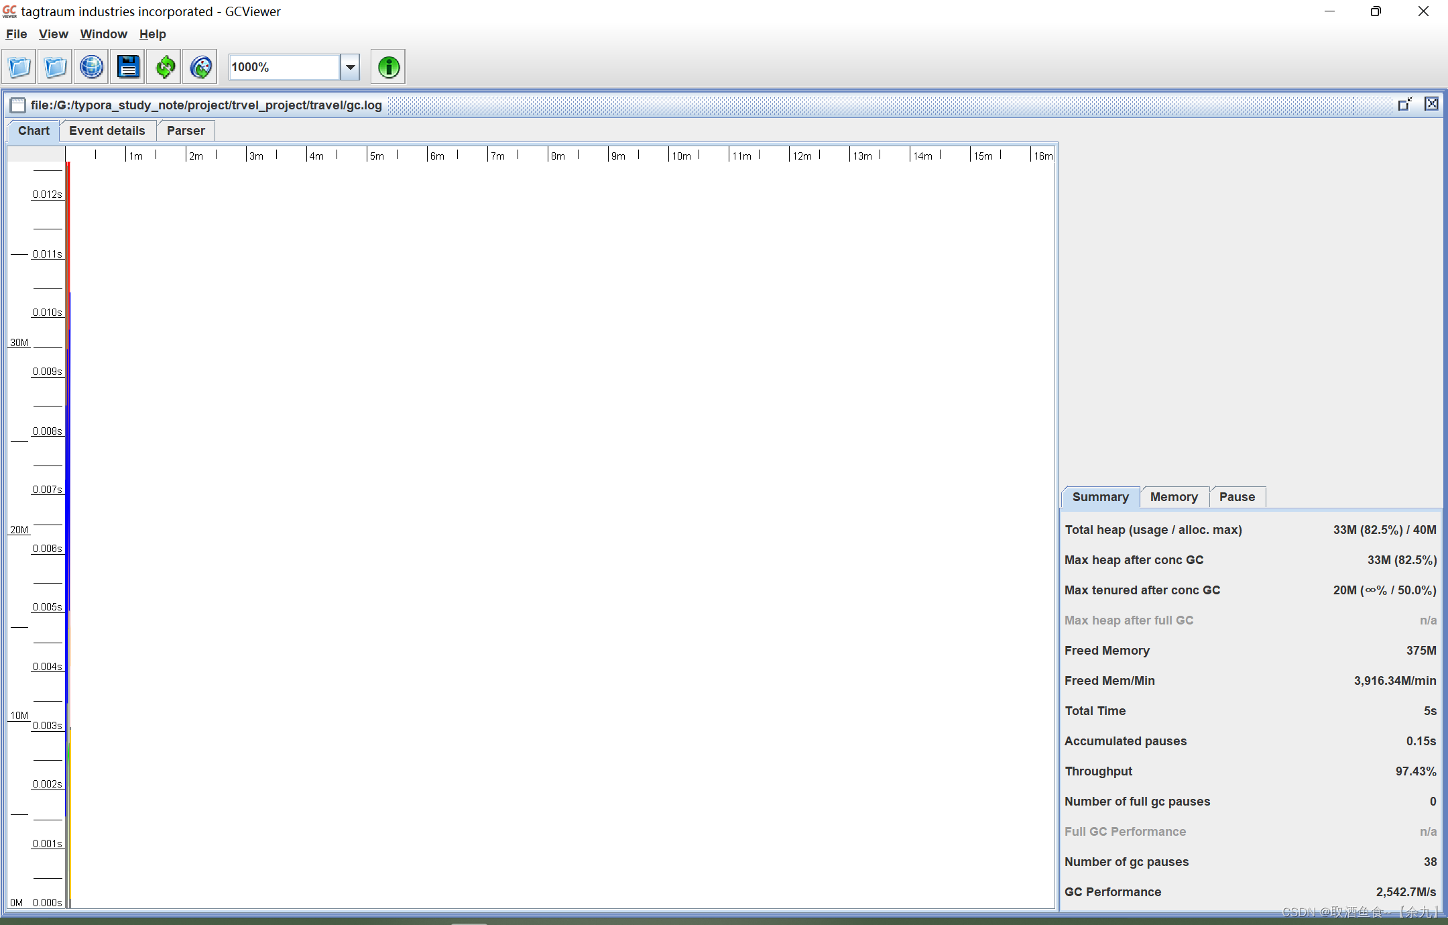Open the View menu
This screenshot has width=1448, height=925.
click(x=53, y=34)
